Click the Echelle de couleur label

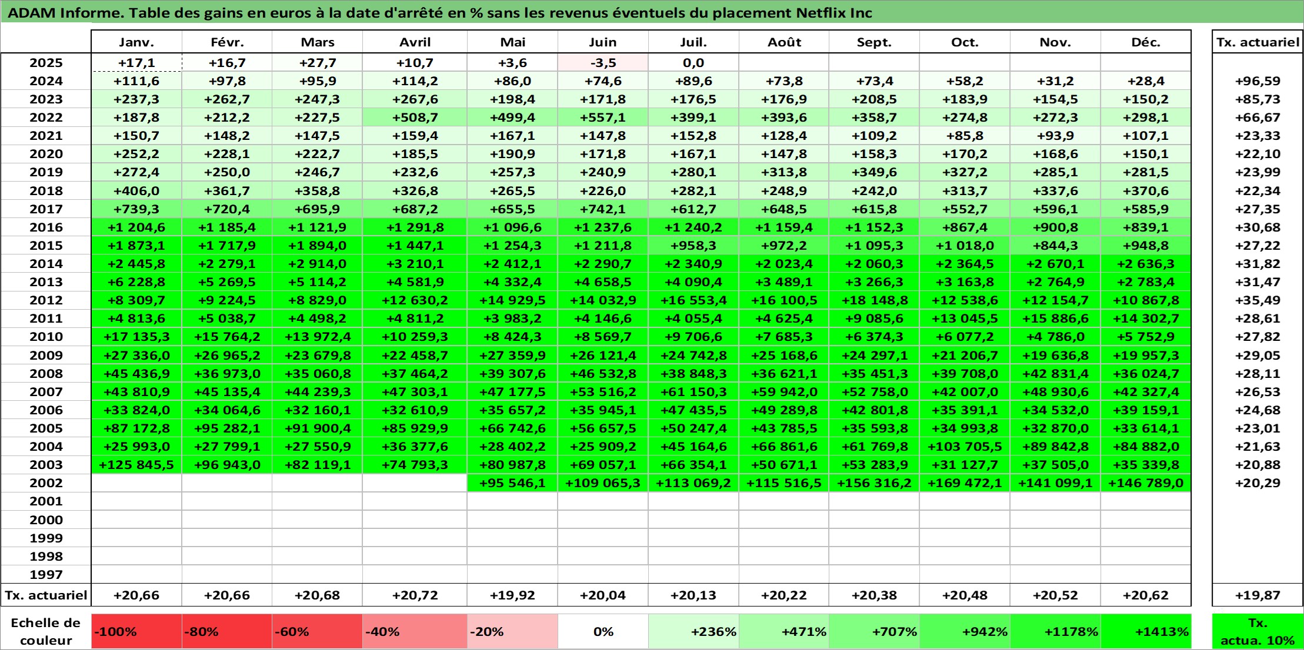(x=46, y=632)
